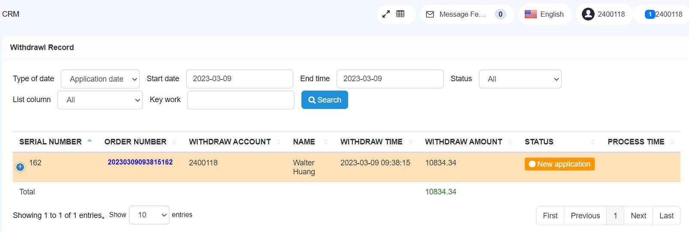
Task: Jump to the Last page
Action: pos(666,216)
